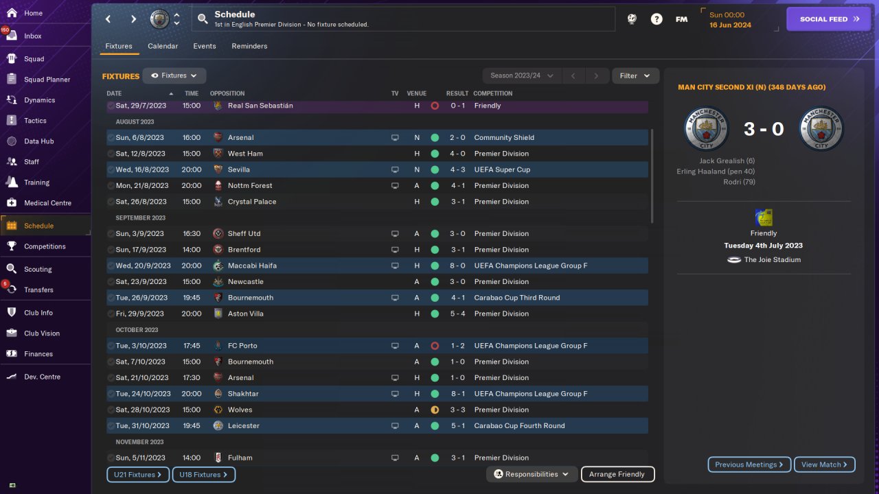
Task: Go forward with the right arrow
Action: coord(133,19)
